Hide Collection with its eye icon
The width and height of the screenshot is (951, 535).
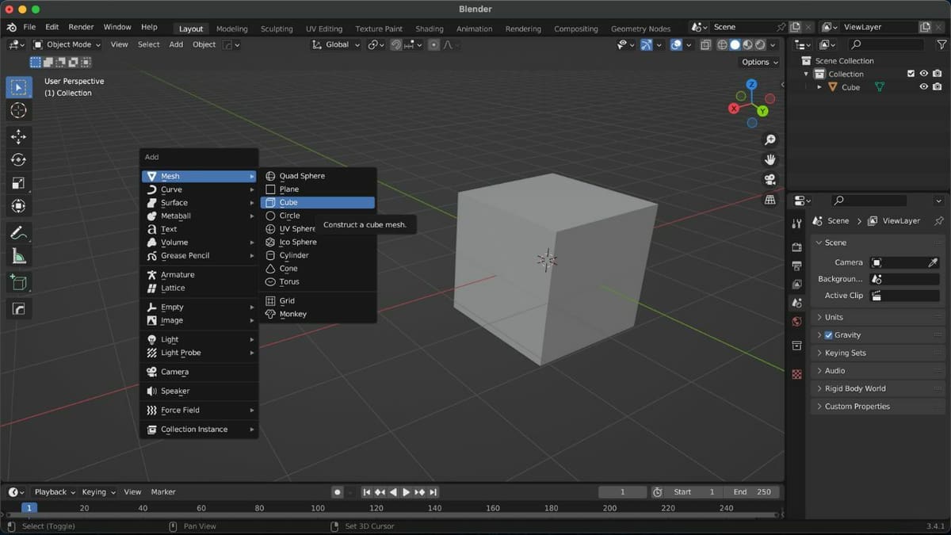point(924,74)
